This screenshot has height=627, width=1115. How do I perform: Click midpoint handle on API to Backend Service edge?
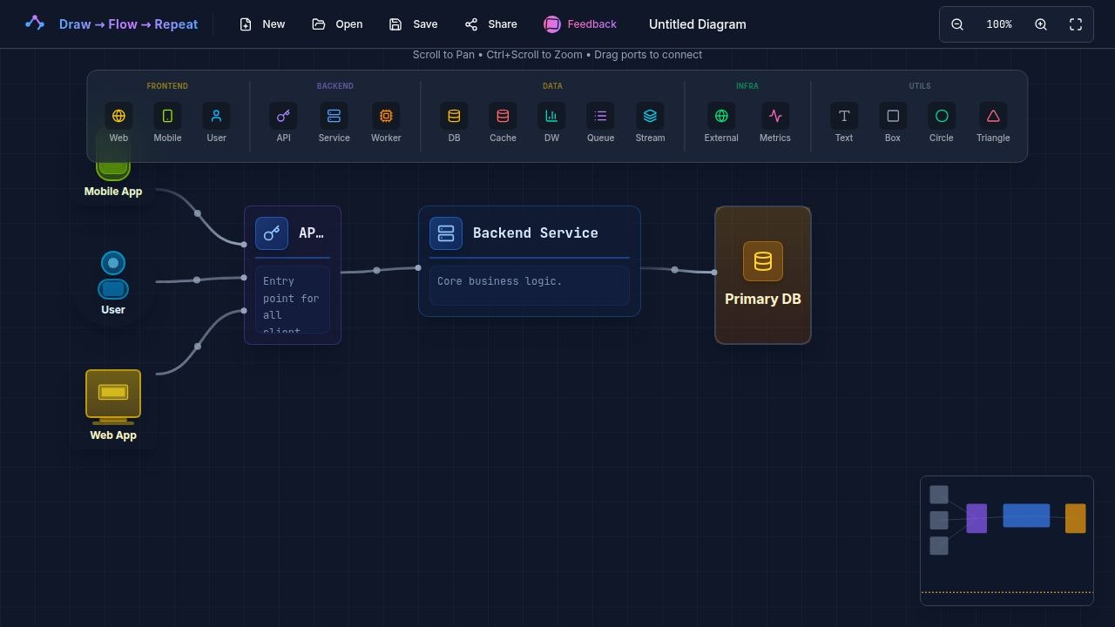tap(376, 270)
